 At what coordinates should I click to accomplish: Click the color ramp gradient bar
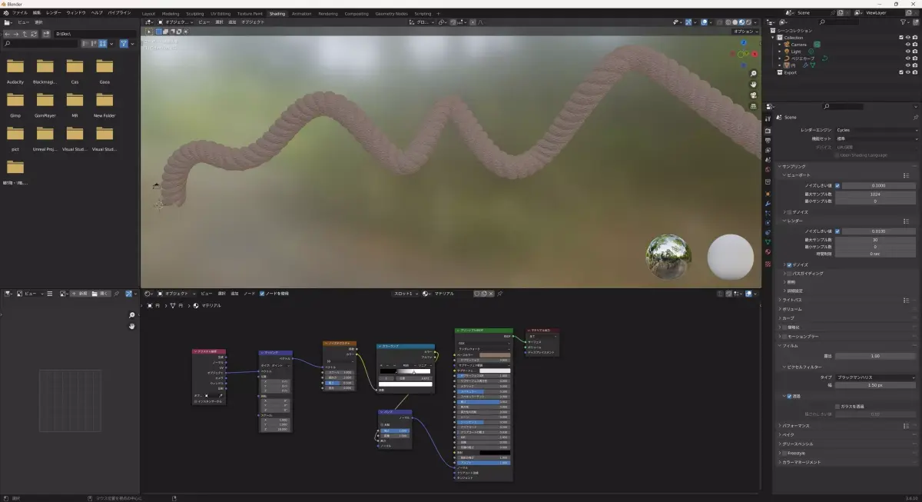[x=405, y=371]
